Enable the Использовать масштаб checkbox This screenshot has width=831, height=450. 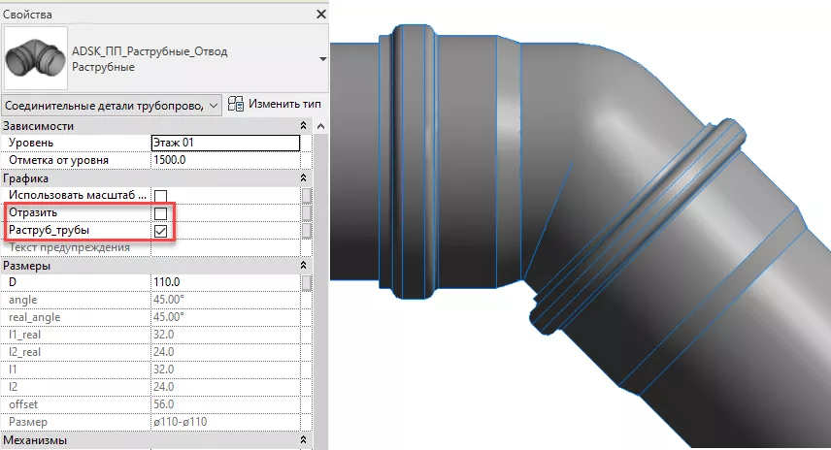coord(161,196)
